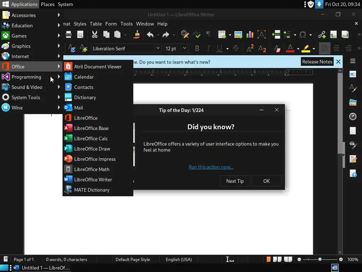The width and height of the screenshot is (362, 272).
Task: Open the Find & Replace icon
Action: 185,35
